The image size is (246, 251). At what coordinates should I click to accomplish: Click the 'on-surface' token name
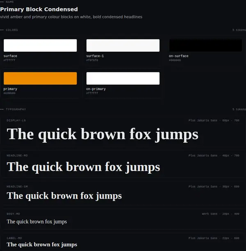tap(178, 56)
